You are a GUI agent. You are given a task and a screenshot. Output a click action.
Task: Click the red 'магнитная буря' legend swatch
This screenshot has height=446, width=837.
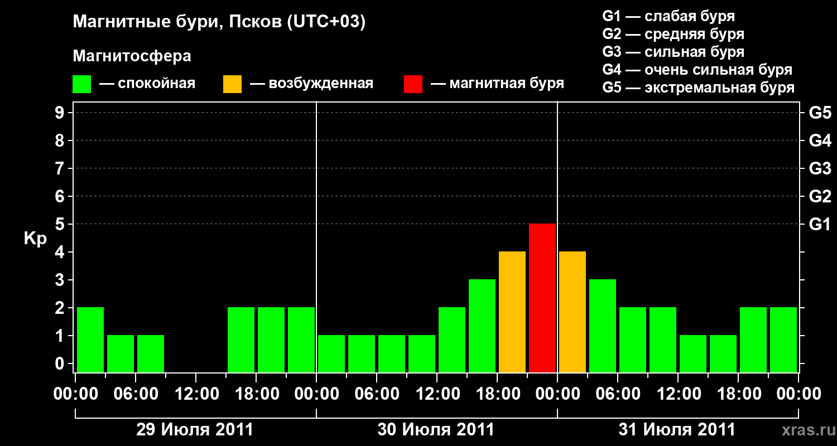click(x=413, y=84)
